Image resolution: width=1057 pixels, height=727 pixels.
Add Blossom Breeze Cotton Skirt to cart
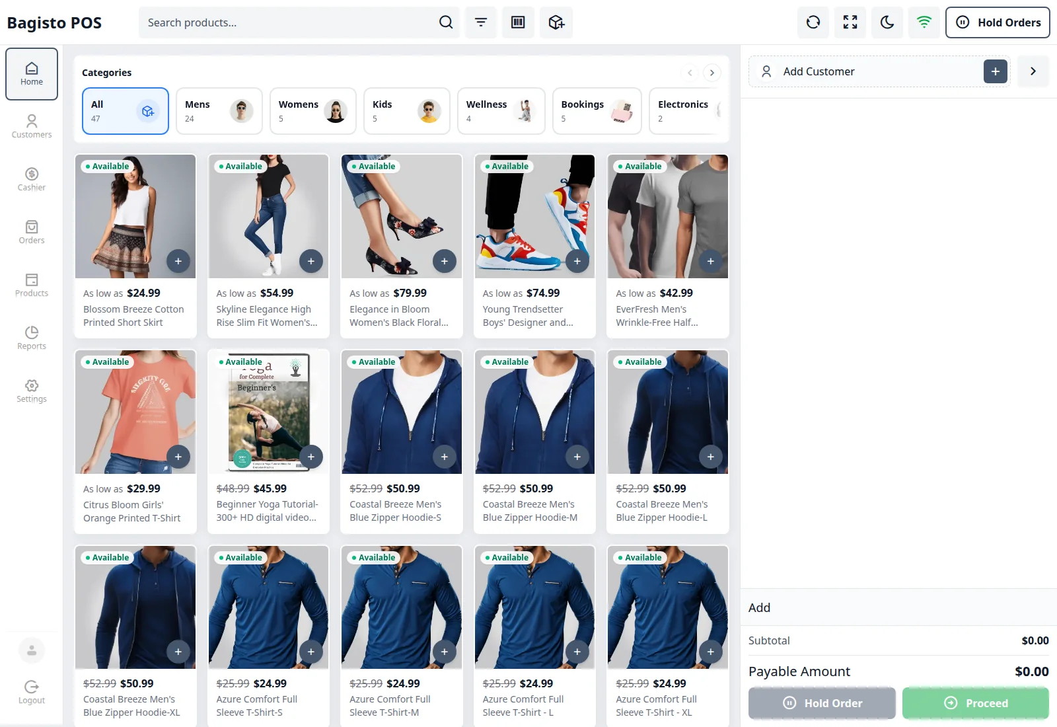178,261
